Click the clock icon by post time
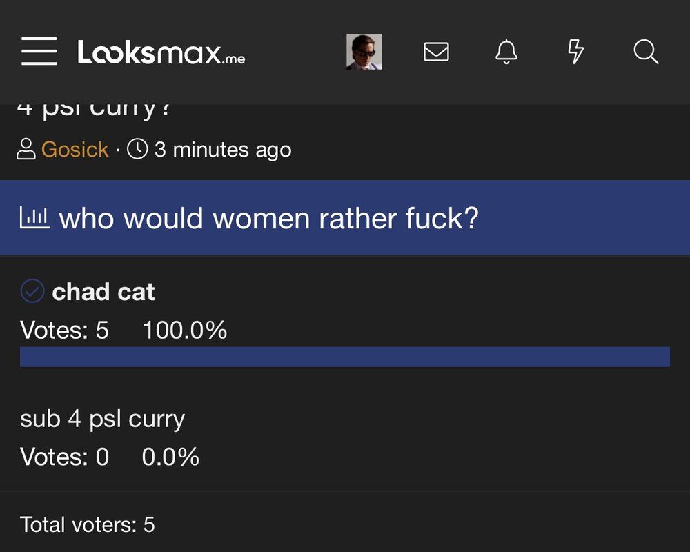Image resolution: width=690 pixels, height=552 pixels. (137, 149)
